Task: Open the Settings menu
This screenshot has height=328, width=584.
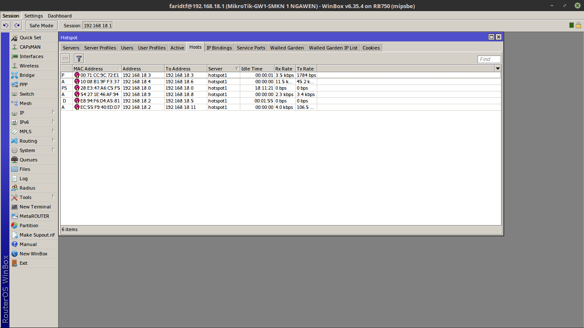Action: click(x=33, y=16)
